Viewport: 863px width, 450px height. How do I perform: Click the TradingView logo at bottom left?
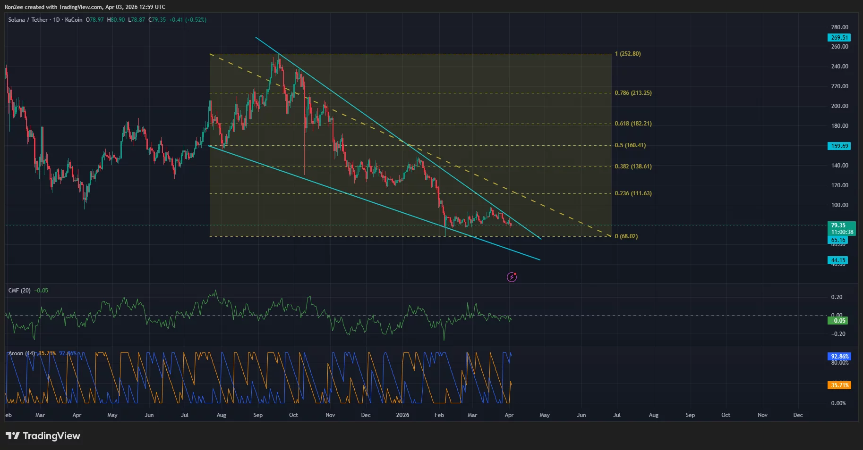(x=43, y=436)
